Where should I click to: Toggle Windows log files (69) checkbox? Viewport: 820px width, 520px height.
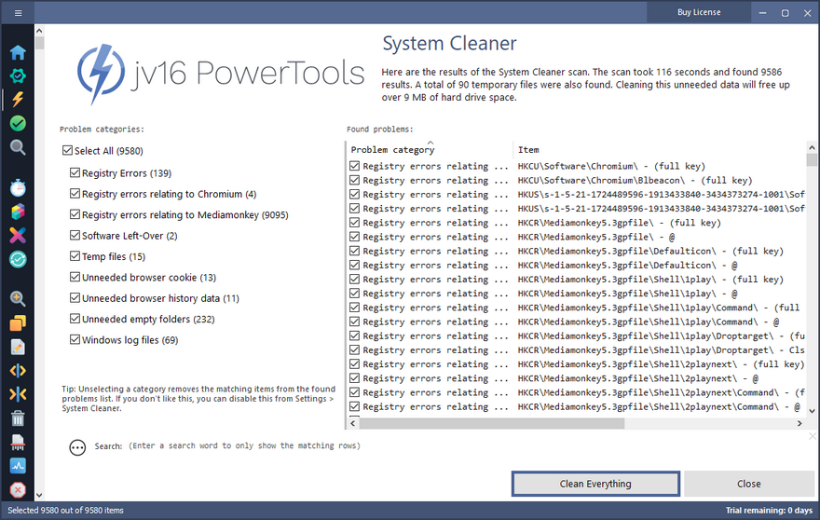click(75, 340)
